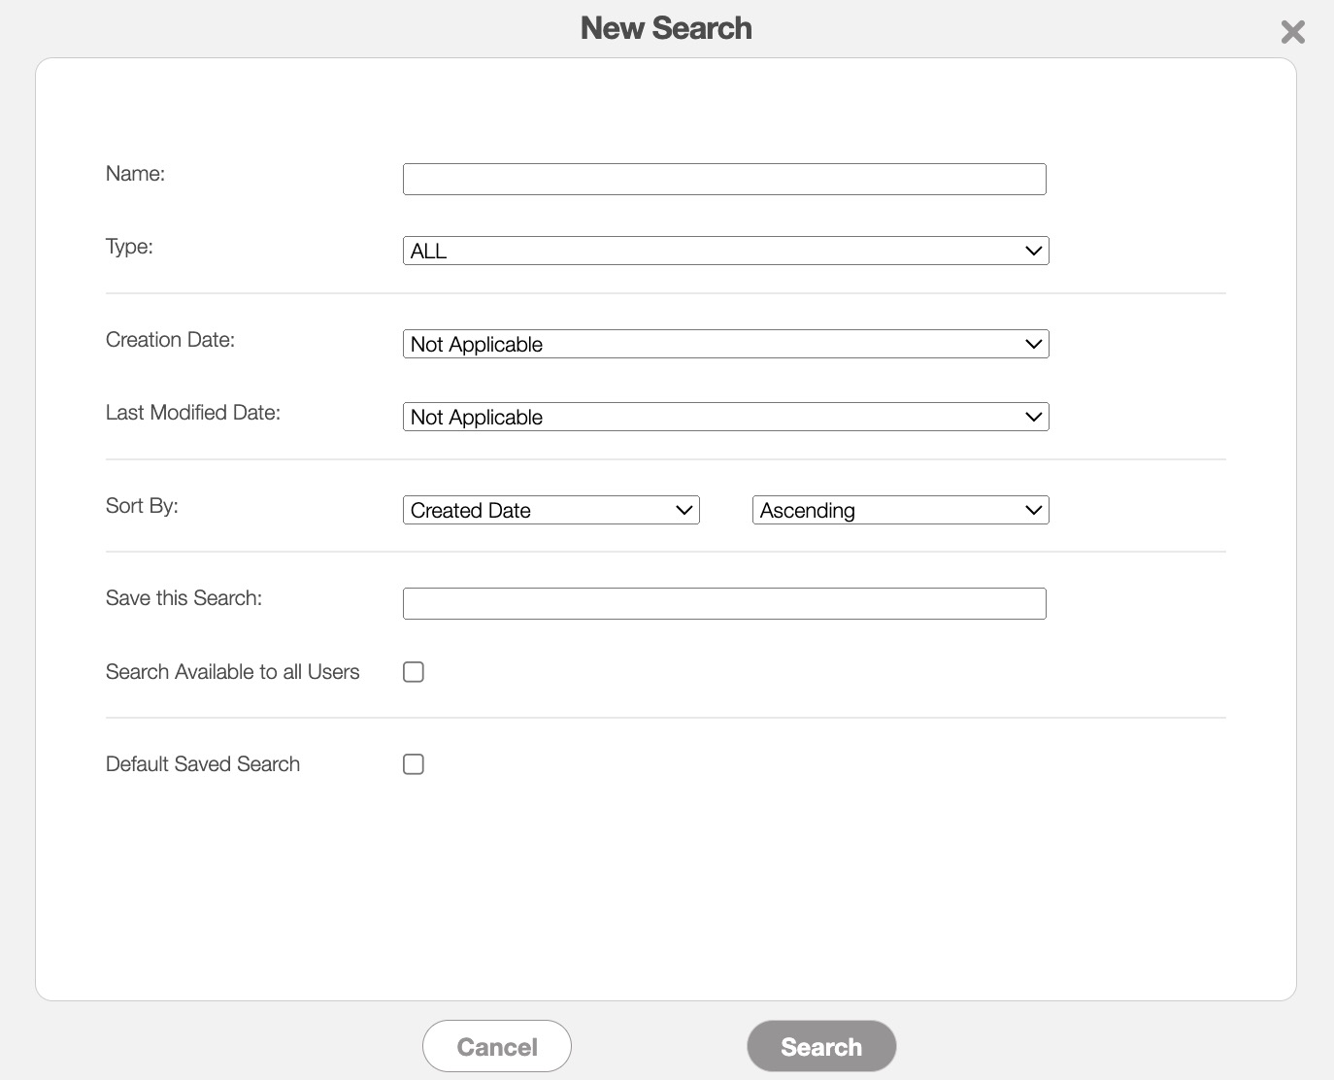Screen dimensions: 1334x1080
Task: Click the Save this Search: label
Action: (x=183, y=598)
